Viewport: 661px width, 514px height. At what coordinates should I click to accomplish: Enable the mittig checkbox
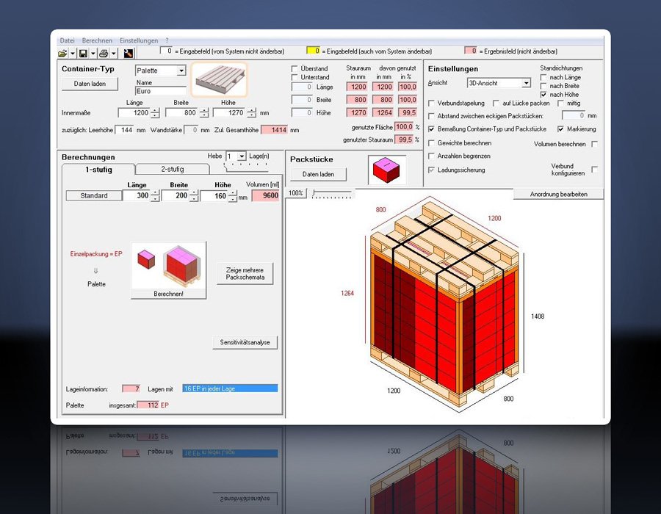point(560,104)
